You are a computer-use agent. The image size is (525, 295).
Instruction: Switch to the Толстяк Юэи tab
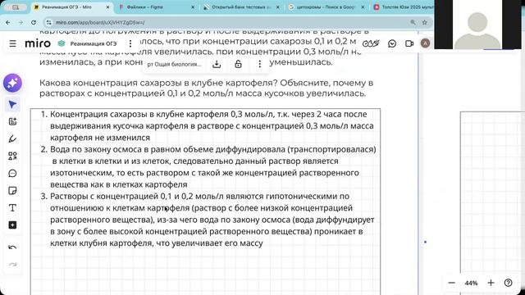point(403,7)
